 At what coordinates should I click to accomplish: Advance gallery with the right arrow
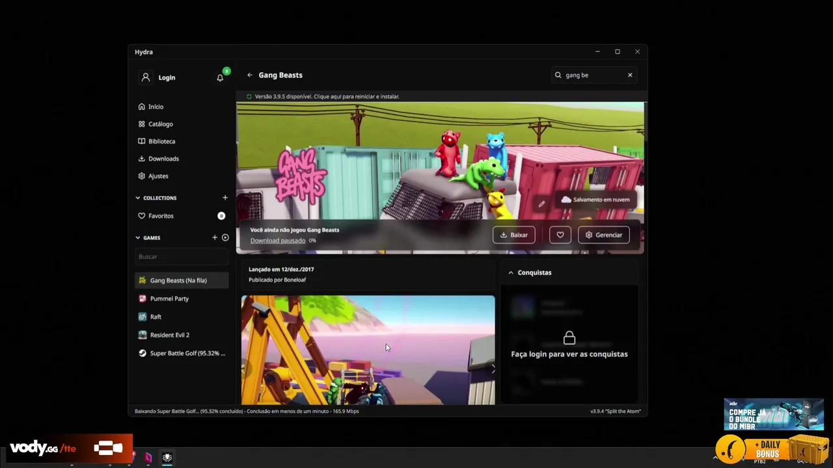click(x=492, y=369)
